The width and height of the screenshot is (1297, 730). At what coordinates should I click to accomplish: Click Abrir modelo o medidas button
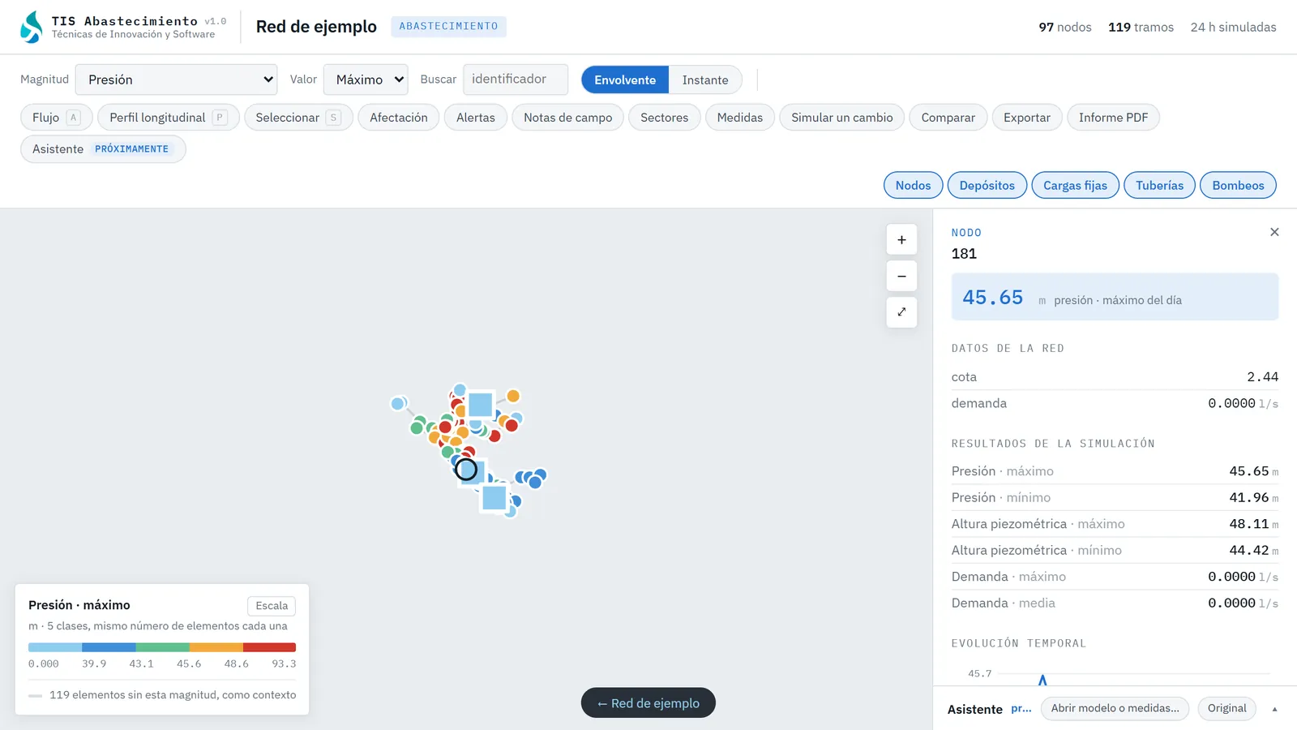pyautogui.click(x=1115, y=708)
